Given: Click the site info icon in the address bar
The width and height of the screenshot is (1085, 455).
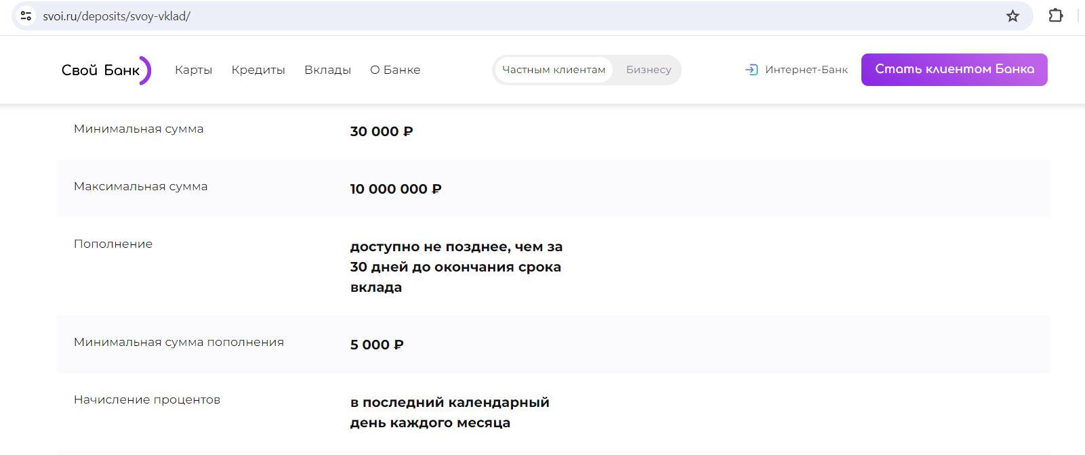Looking at the screenshot, I should (x=26, y=16).
